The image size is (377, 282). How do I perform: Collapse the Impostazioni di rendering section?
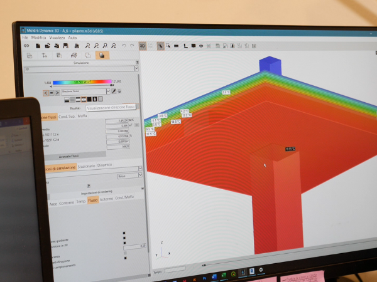pos(143,189)
